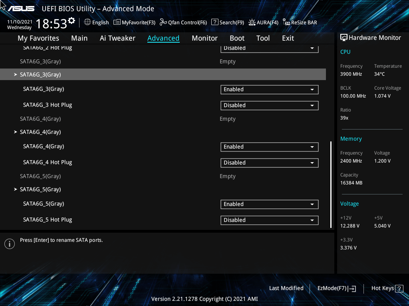Click the ASUS logo
The height and width of the screenshot is (306, 409).
21,9
